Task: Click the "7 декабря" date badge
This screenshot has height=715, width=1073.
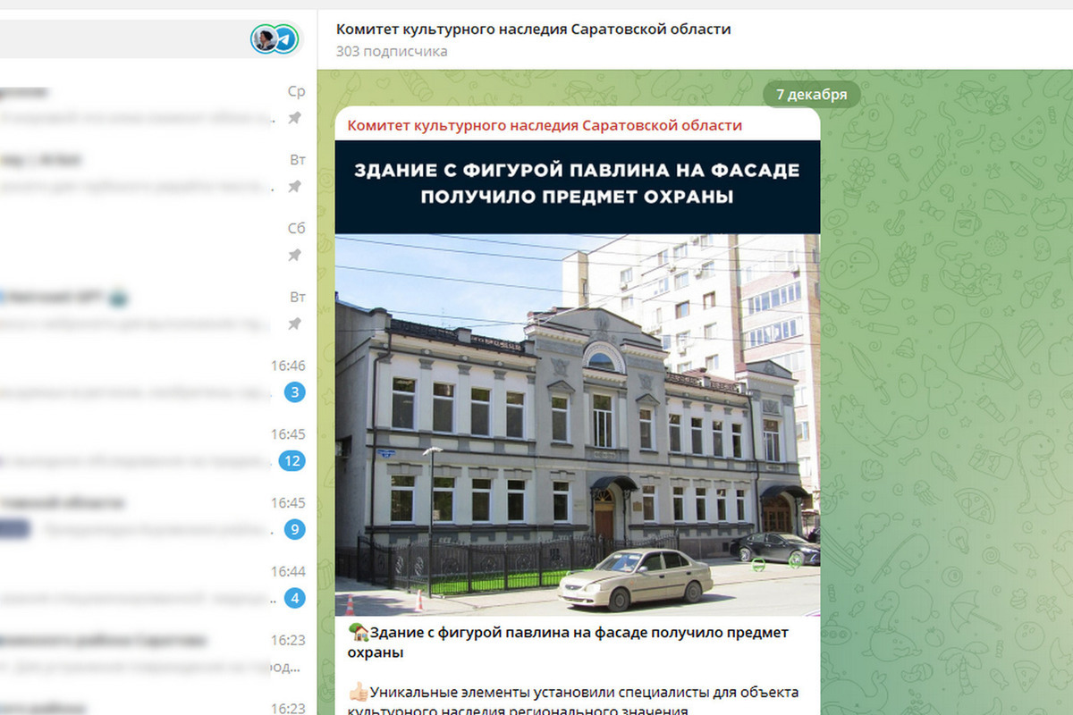Action: 811,95
